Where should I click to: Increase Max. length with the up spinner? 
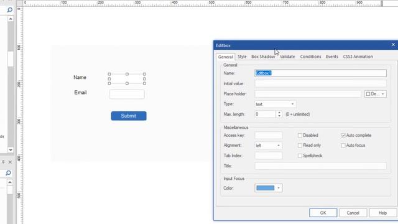pos(279,113)
